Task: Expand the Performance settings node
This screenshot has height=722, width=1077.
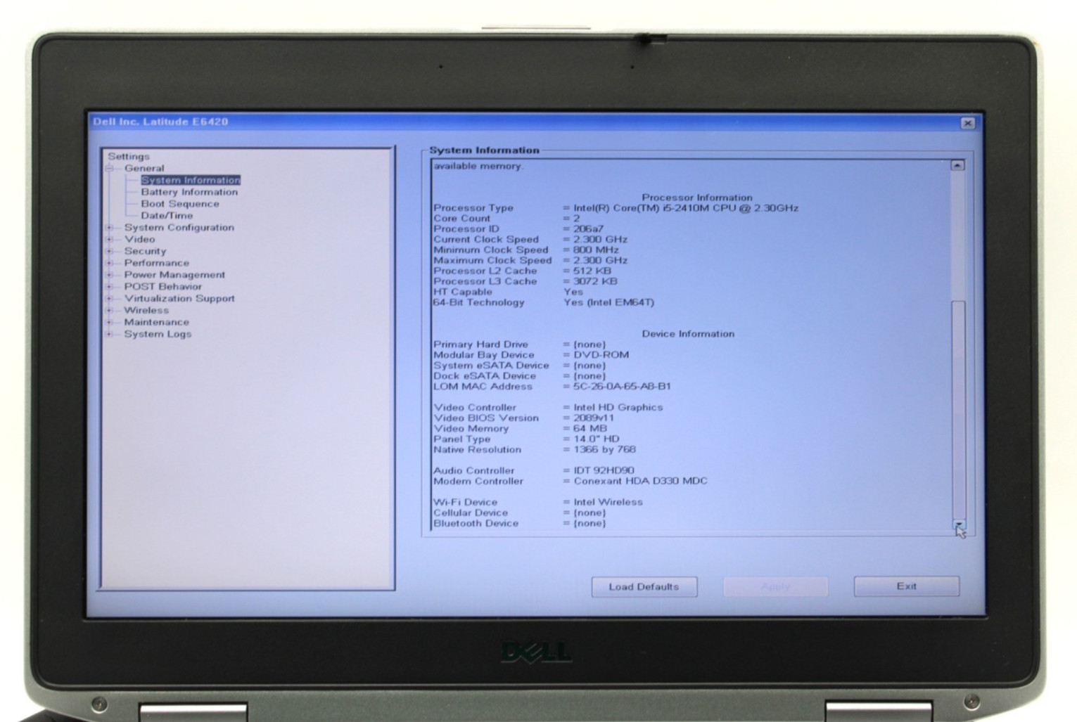Action: (110, 263)
